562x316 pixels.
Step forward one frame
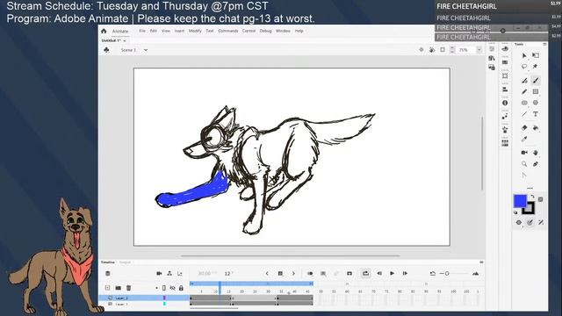pos(405,273)
